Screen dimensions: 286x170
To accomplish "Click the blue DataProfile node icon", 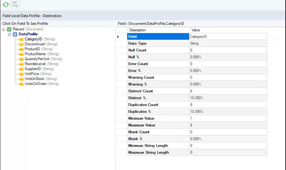I will (14, 34).
